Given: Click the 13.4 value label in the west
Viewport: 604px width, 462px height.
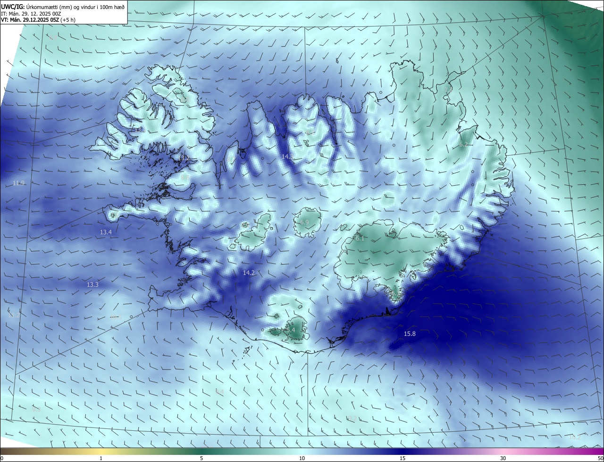Looking at the screenshot, I should 106,232.
